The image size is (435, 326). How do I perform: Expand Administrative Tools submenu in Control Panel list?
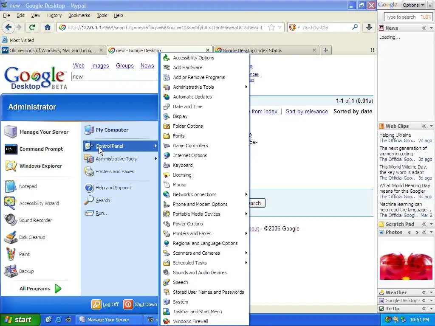246,87
